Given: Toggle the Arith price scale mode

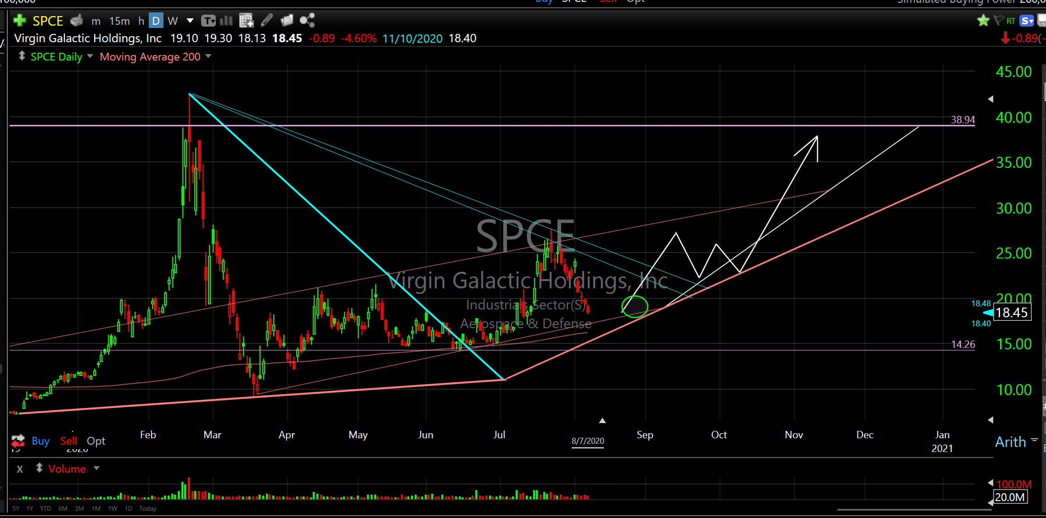Looking at the screenshot, I should 1010,442.
